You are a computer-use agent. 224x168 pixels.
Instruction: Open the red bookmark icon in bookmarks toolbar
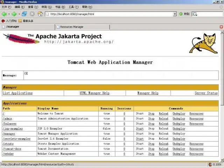[x=3, y=21]
